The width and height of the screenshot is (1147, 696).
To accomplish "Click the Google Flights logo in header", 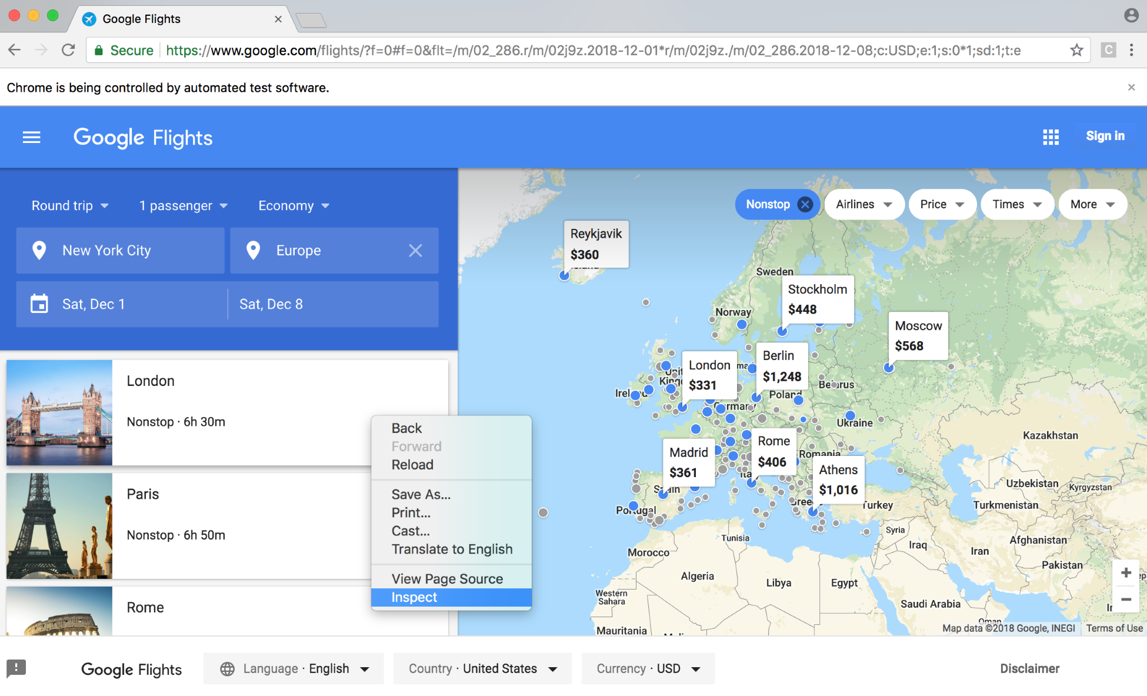I will [x=143, y=138].
